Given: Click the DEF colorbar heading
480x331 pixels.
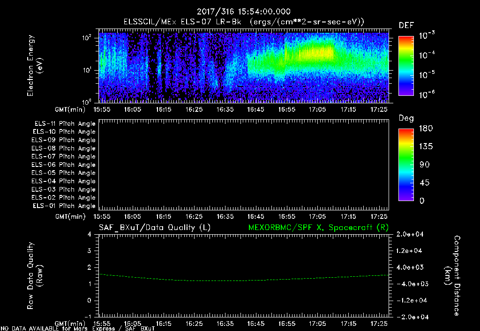Looking at the screenshot, I should click(x=406, y=26).
